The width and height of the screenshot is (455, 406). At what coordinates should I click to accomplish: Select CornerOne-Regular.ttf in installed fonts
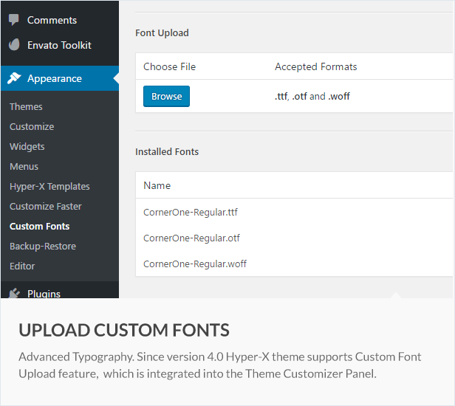click(x=191, y=213)
